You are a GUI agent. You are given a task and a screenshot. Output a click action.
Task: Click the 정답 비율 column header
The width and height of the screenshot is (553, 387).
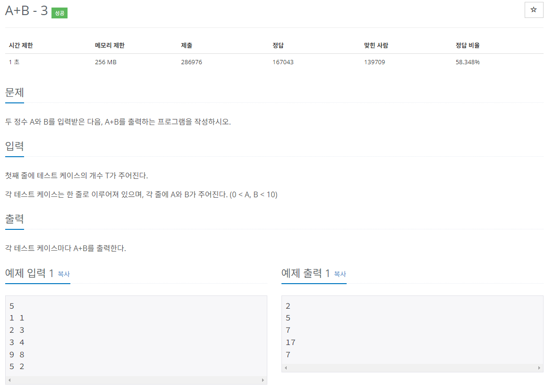(x=468, y=45)
